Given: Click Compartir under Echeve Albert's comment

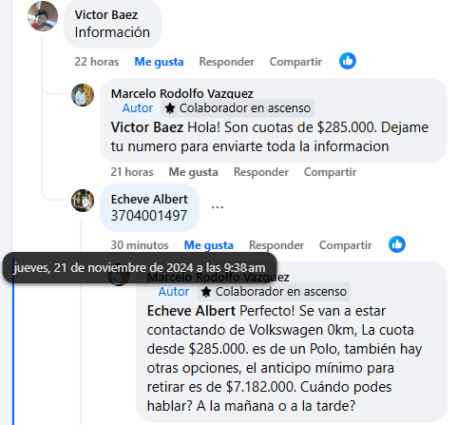Looking at the screenshot, I should (346, 245).
